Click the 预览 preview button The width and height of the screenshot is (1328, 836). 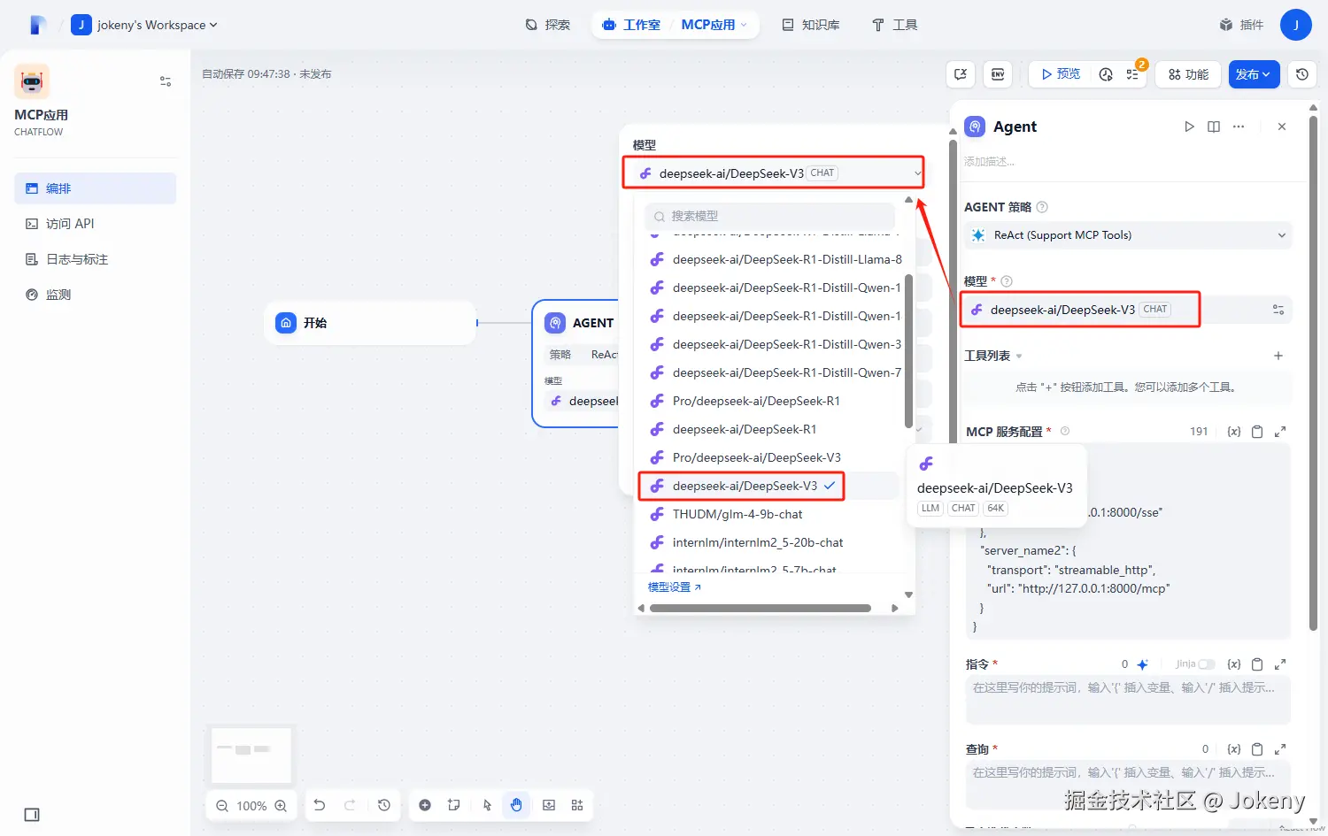tap(1061, 74)
